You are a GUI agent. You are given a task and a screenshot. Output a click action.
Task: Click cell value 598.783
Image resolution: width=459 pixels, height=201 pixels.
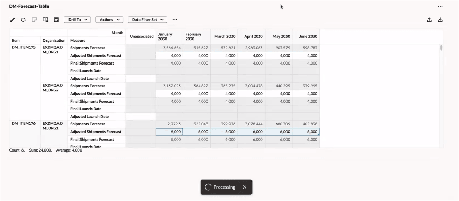[x=309, y=48]
